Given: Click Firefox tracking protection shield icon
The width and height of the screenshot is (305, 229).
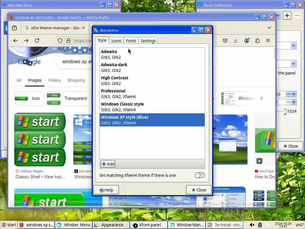Looking at the screenshot, I should pyautogui.click(x=60, y=41).
